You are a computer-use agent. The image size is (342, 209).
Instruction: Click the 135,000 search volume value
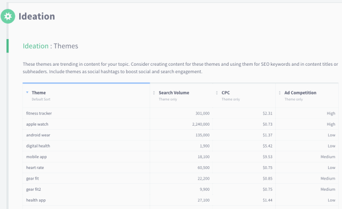[203, 135]
